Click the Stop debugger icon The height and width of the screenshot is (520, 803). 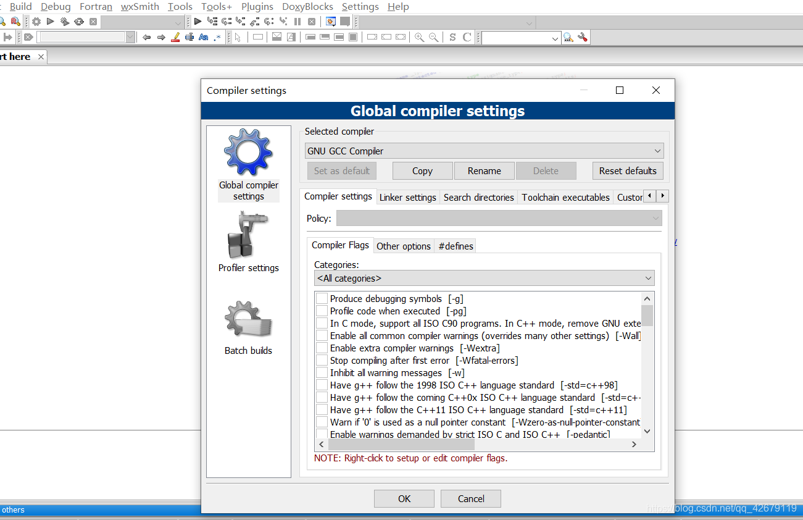click(x=312, y=22)
